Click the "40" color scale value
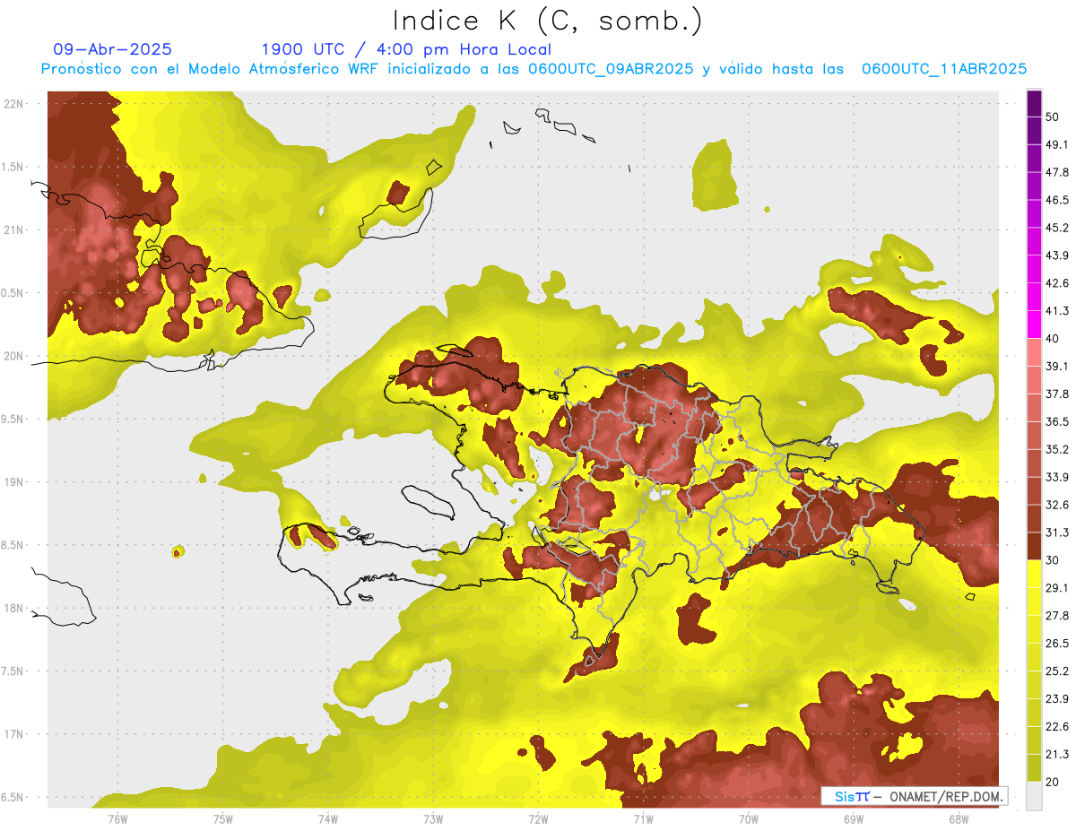 point(1053,339)
